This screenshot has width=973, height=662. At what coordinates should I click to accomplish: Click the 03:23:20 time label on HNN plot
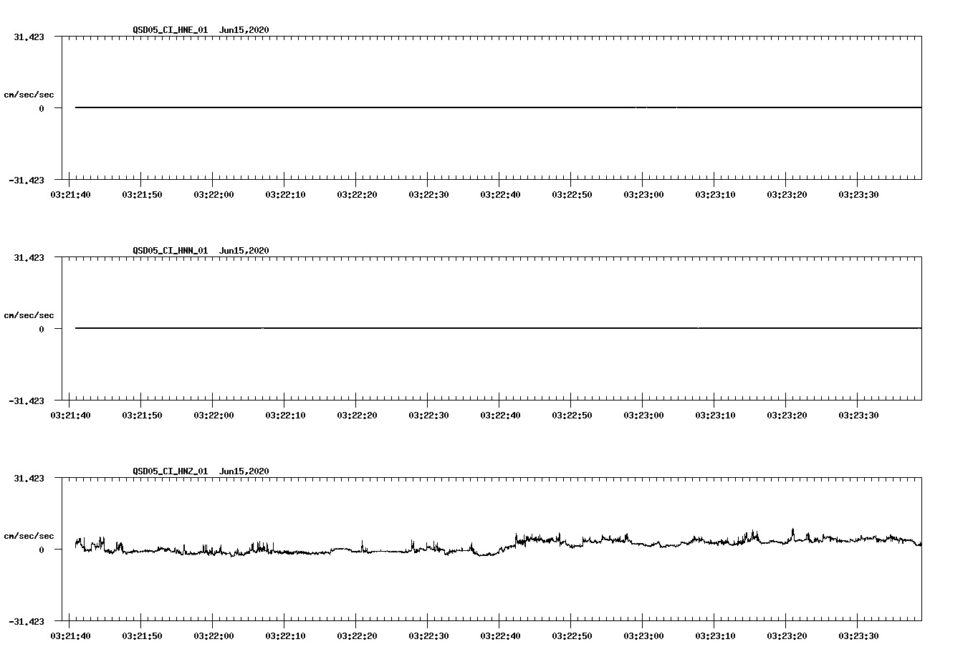coord(787,416)
